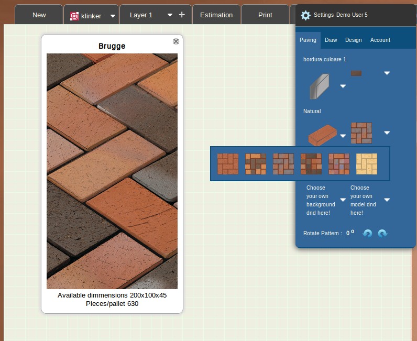This screenshot has width=417, height=341.
Task: Switch to the Account tab
Action: (x=380, y=40)
